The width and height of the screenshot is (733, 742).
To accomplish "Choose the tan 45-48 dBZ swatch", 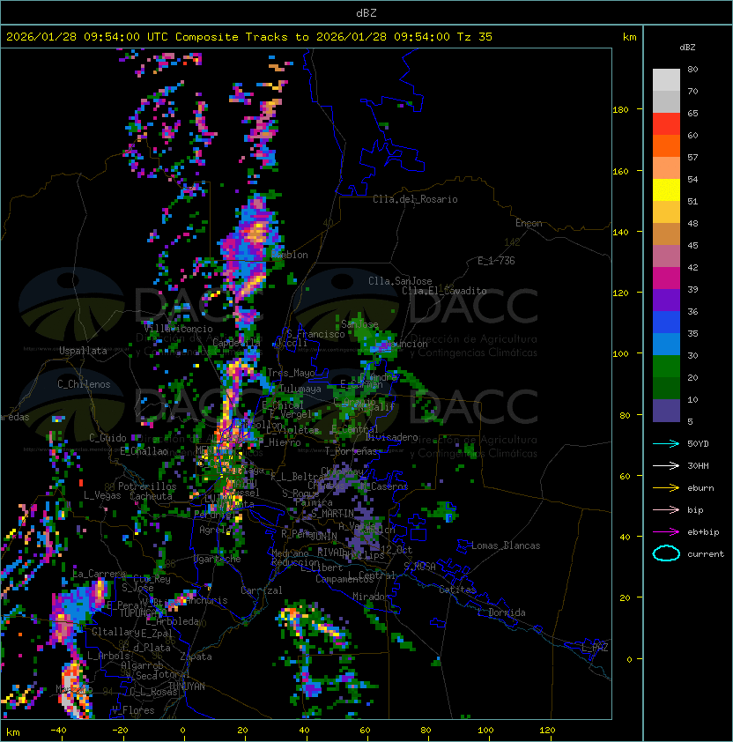I will point(666,234).
